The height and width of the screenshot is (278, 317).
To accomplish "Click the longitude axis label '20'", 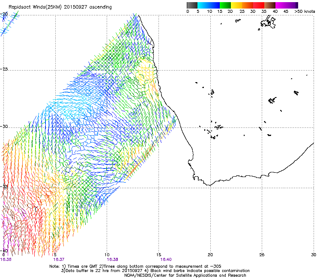I will tap(210, 254).
